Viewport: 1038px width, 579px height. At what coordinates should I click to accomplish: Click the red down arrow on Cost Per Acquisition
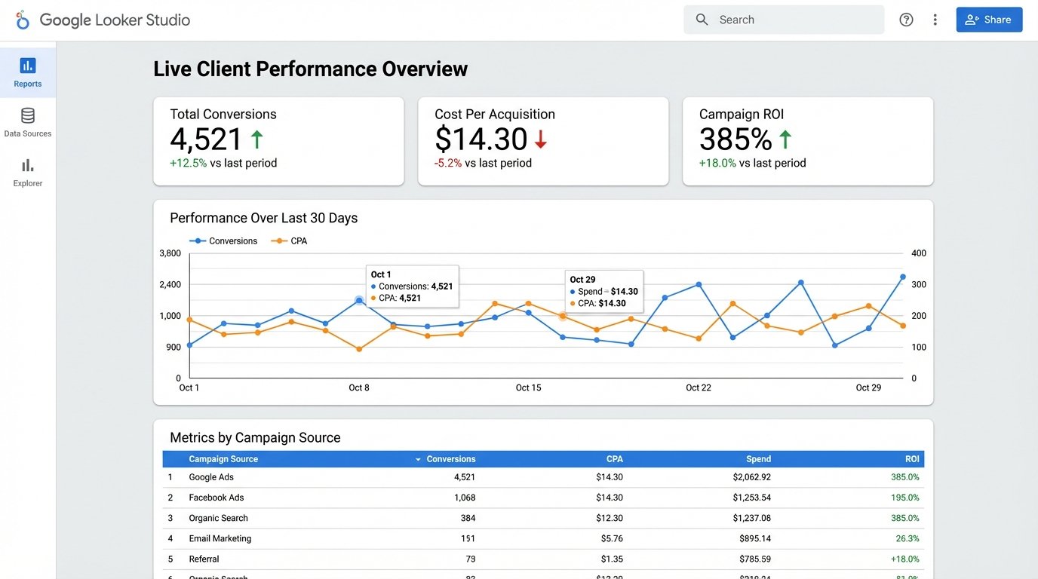coord(540,139)
